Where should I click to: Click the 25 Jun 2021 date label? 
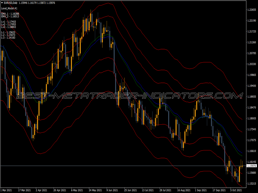[x=130, y=190]
